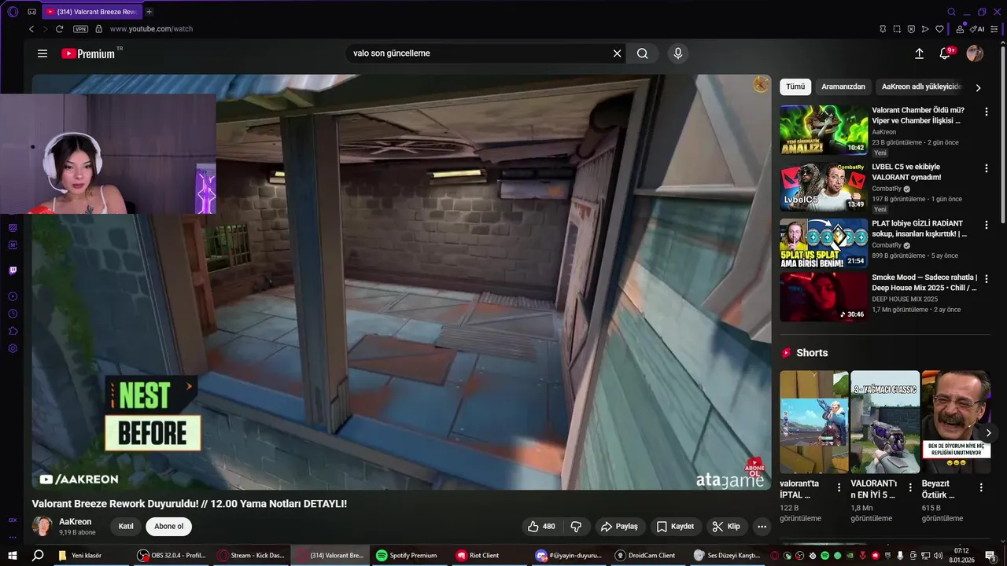The image size is (1007, 566).
Task: Open the Twitch sidebar icon
Action: (13, 270)
